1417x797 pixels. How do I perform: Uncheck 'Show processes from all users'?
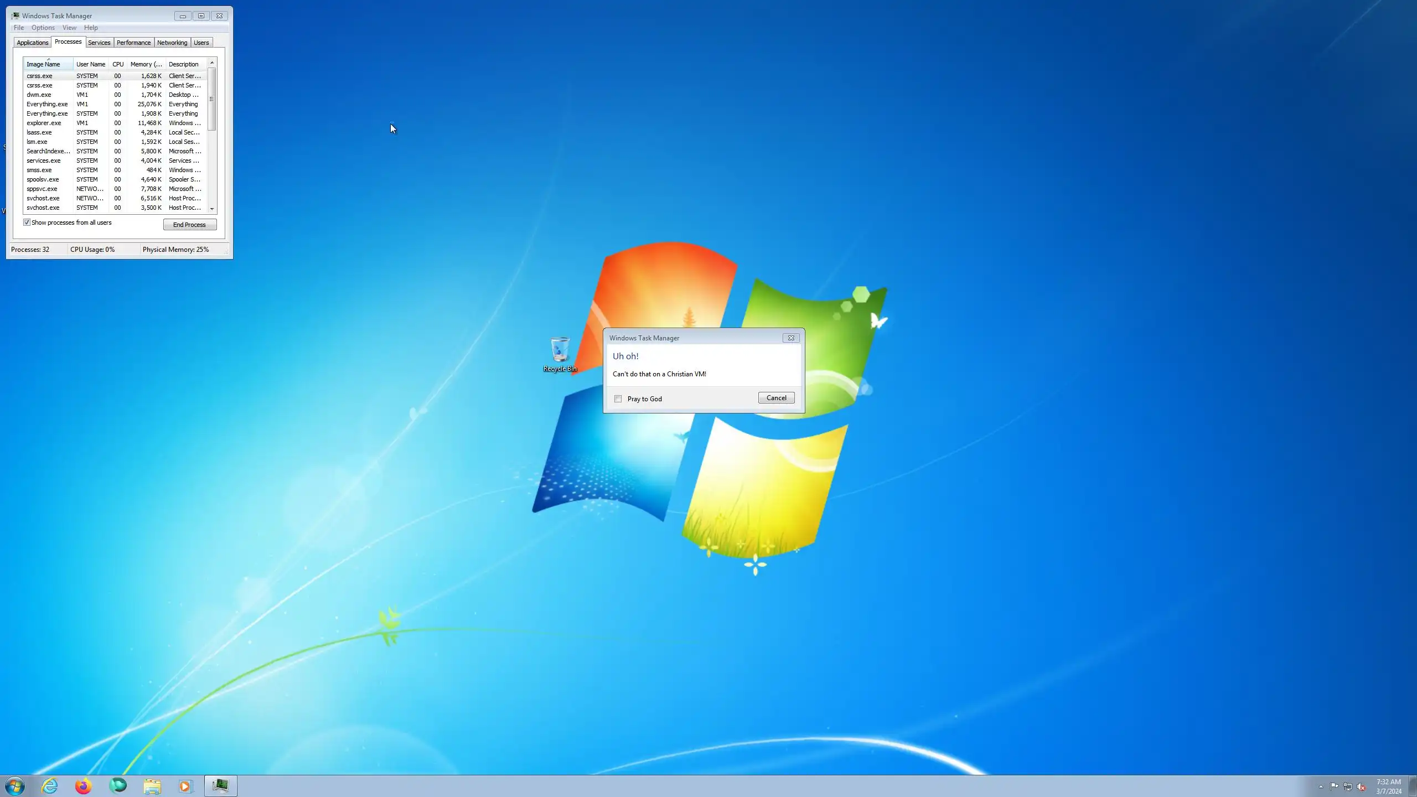(x=27, y=222)
